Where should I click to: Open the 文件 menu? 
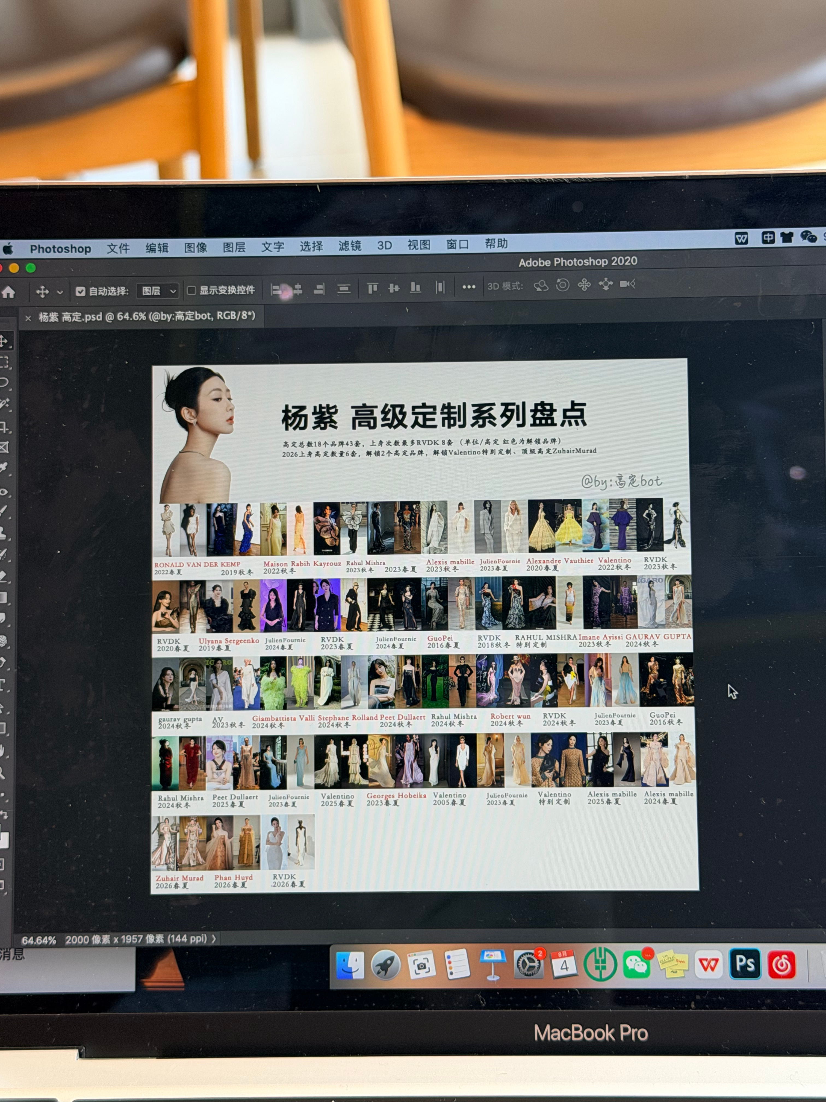[118, 248]
